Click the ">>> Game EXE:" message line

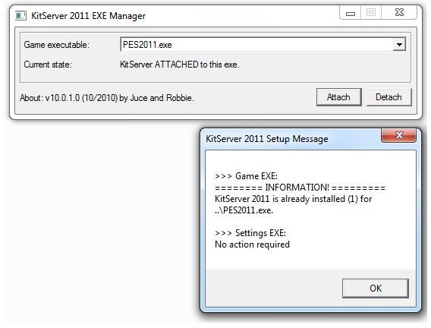point(247,176)
